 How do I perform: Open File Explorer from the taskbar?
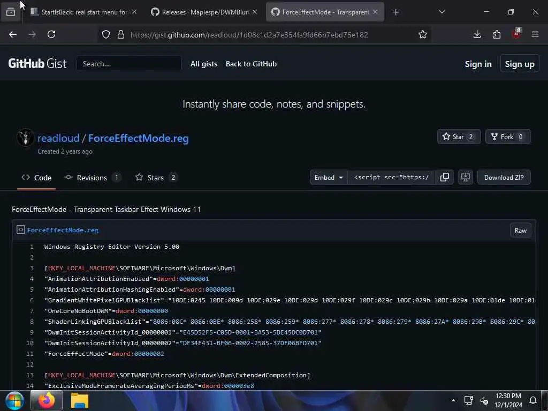pos(80,400)
